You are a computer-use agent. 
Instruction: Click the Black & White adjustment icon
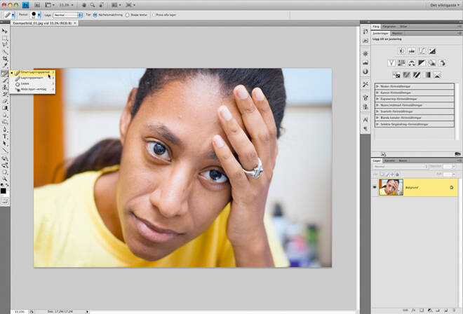[422, 63]
